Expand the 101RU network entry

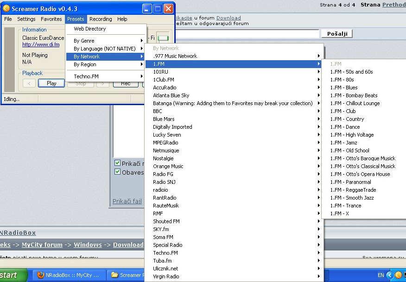233,72
